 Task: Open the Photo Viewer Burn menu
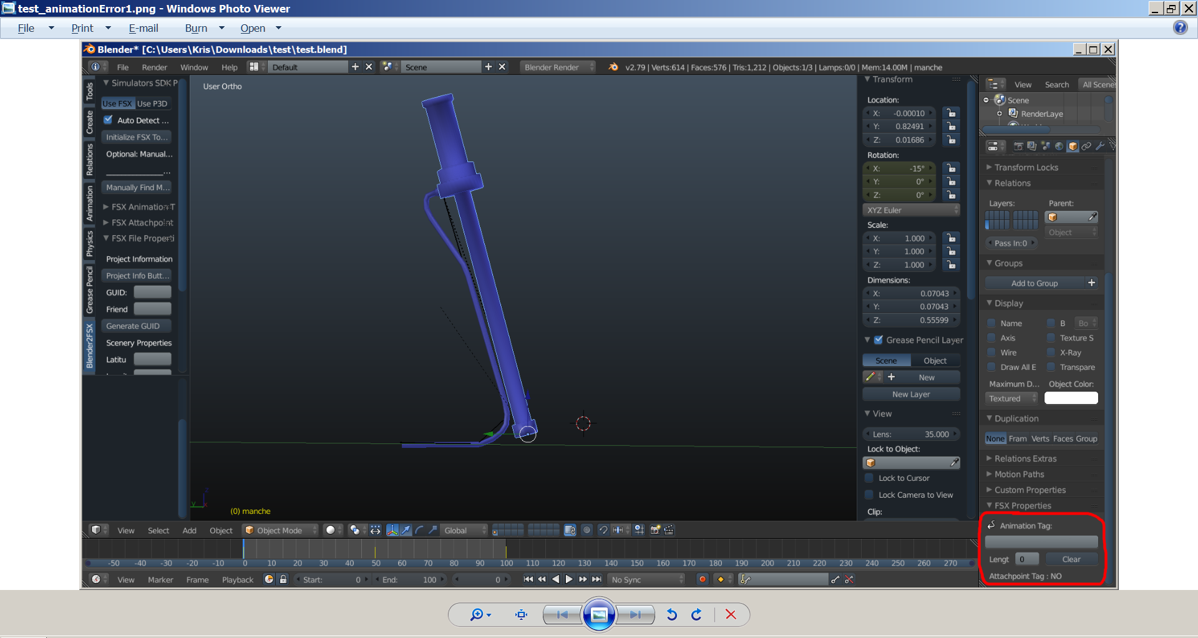(196, 28)
